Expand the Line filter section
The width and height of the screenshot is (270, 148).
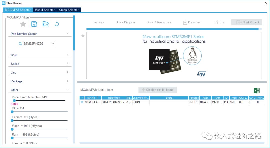coord(68,72)
